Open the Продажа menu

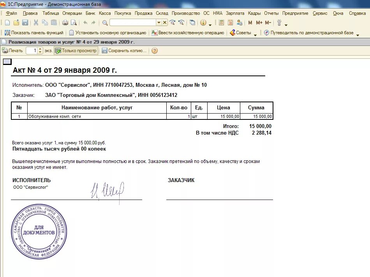click(143, 13)
